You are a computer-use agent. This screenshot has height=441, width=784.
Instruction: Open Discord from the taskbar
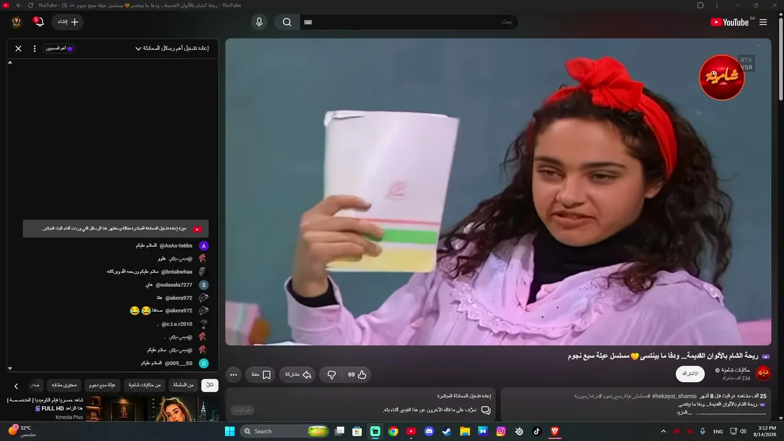click(x=429, y=431)
